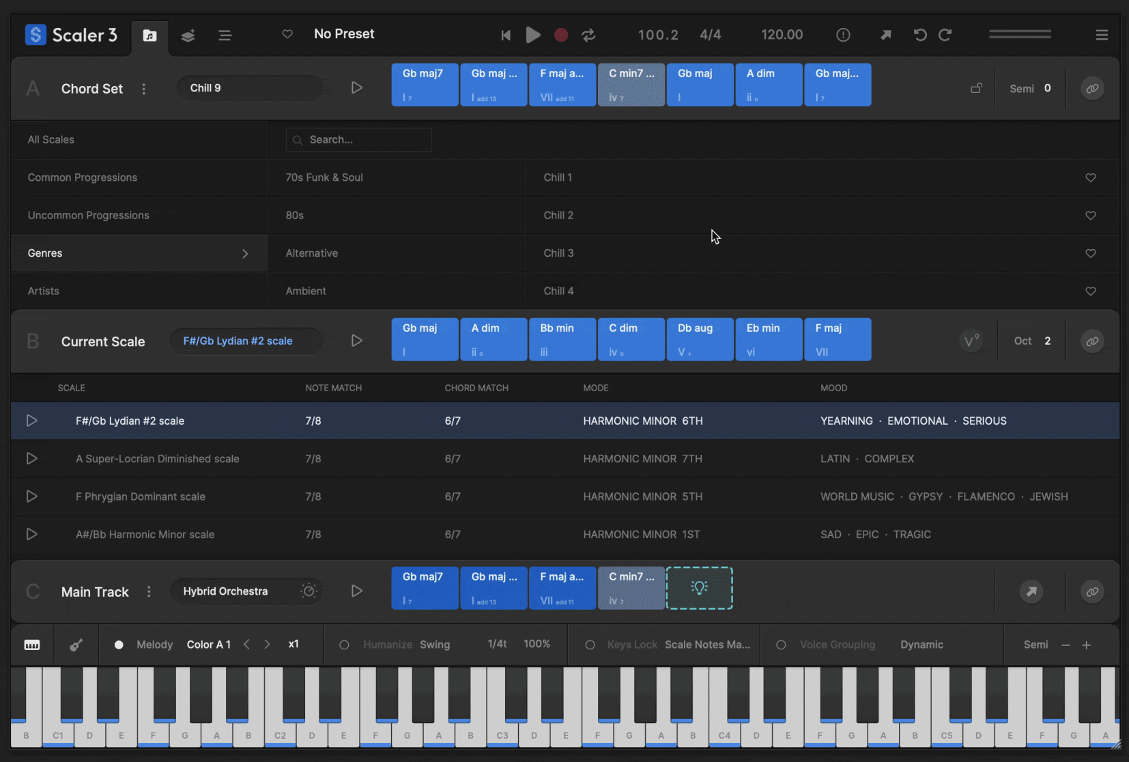The height and width of the screenshot is (762, 1129).
Task: Click the chord voicing V icon
Action: (x=972, y=341)
